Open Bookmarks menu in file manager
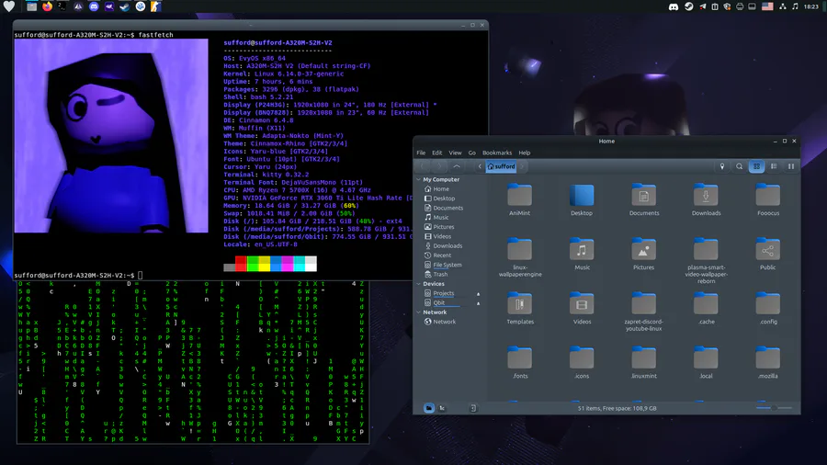The height and width of the screenshot is (465, 827). click(497, 153)
